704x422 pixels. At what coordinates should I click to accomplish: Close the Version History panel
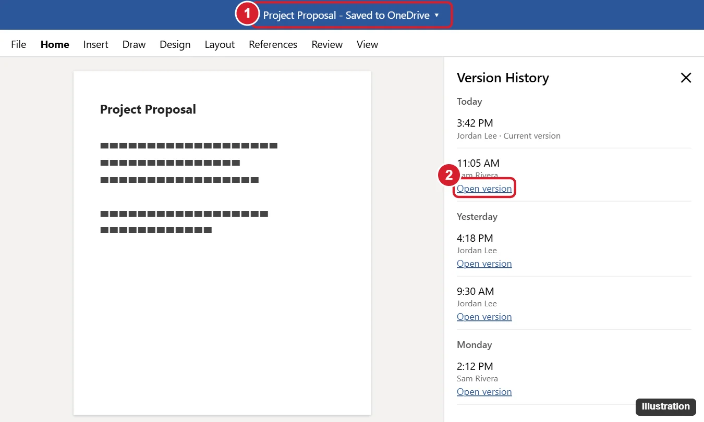(686, 78)
